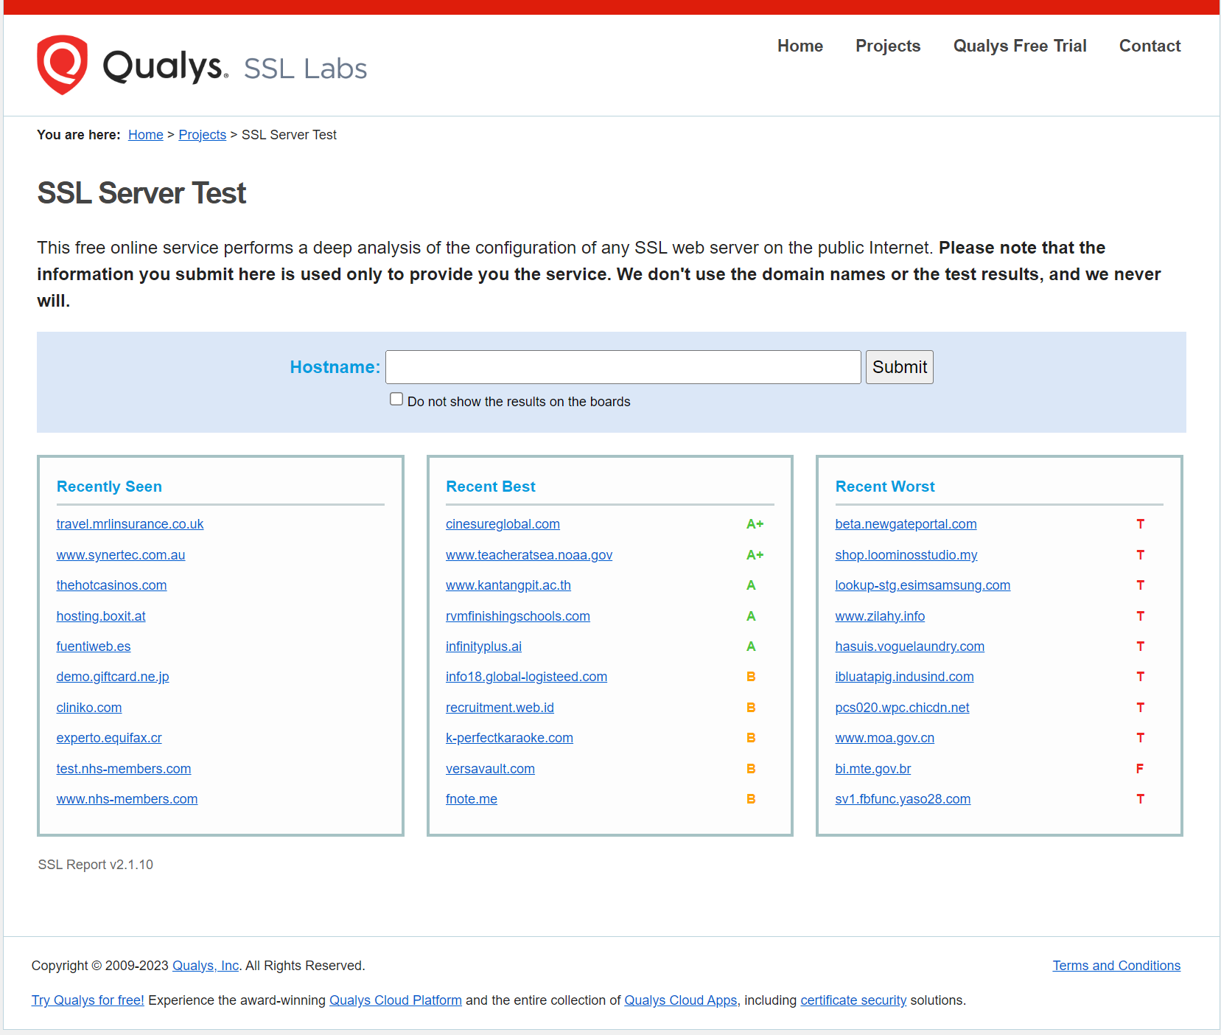Open the Projects menu item
Viewport: 1221px width, 1035px height.
point(887,46)
